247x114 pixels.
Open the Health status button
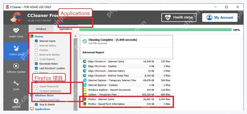(179, 18)
